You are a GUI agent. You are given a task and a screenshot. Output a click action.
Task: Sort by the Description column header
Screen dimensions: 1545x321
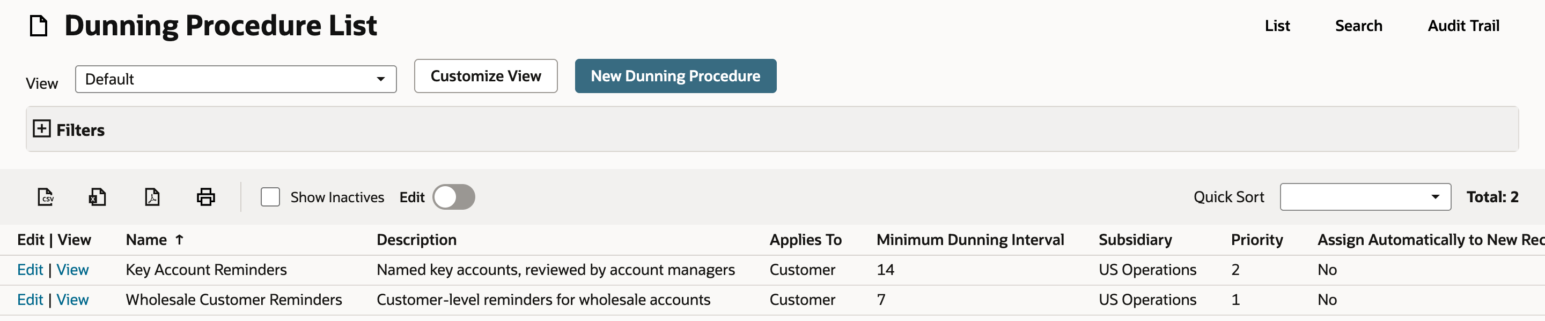416,240
